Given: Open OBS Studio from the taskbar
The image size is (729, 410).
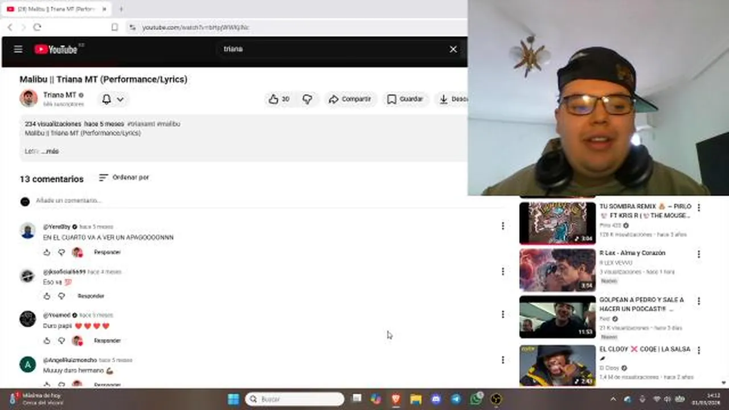Looking at the screenshot, I should click(497, 399).
